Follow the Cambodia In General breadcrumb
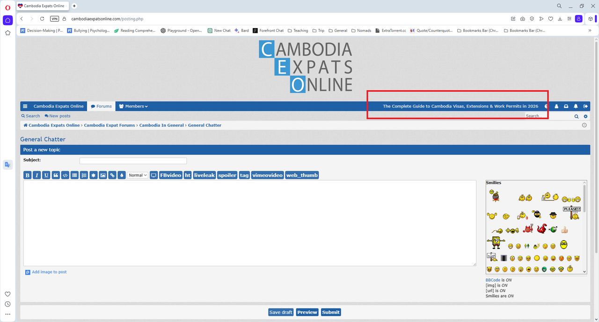 tap(161, 125)
